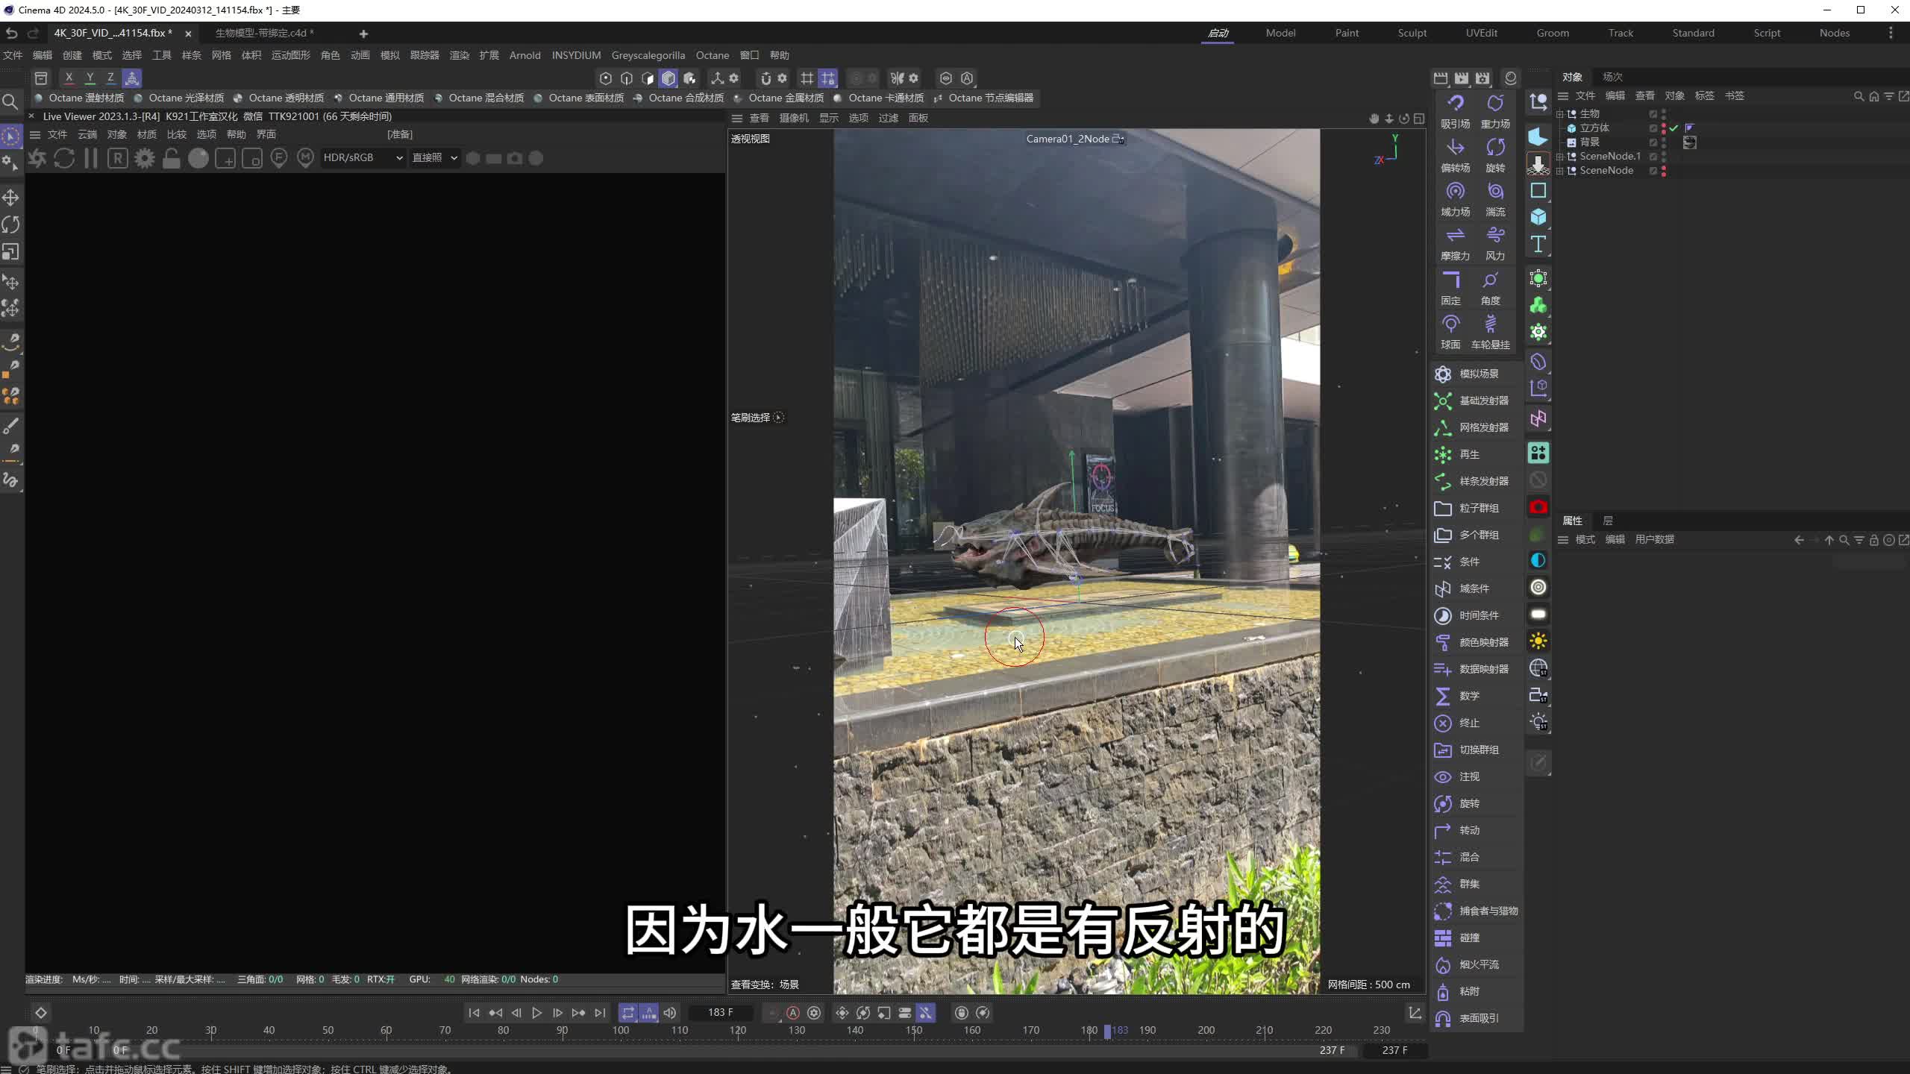Click the 237 F end frame field
The height and width of the screenshot is (1074, 1910).
click(x=1394, y=1050)
